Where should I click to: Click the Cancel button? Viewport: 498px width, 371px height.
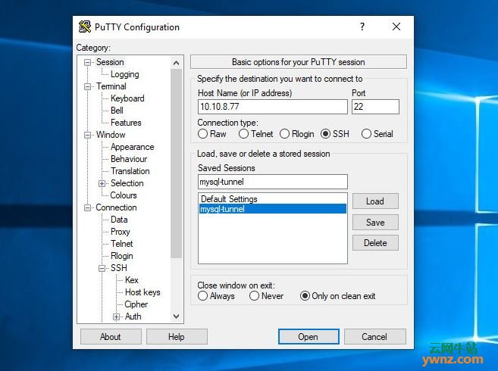point(374,337)
